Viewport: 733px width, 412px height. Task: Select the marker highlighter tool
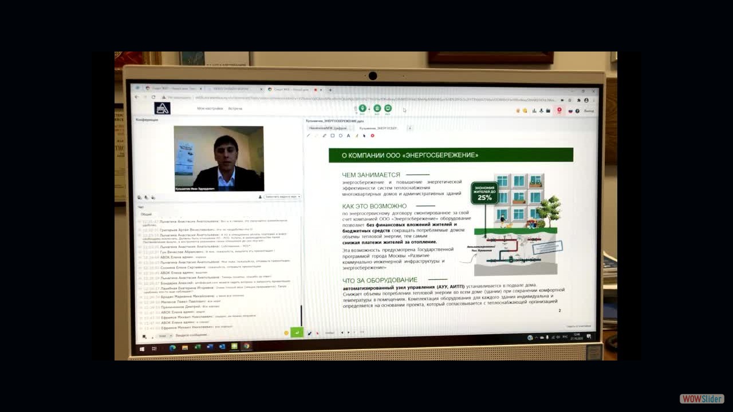(x=356, y=136)
